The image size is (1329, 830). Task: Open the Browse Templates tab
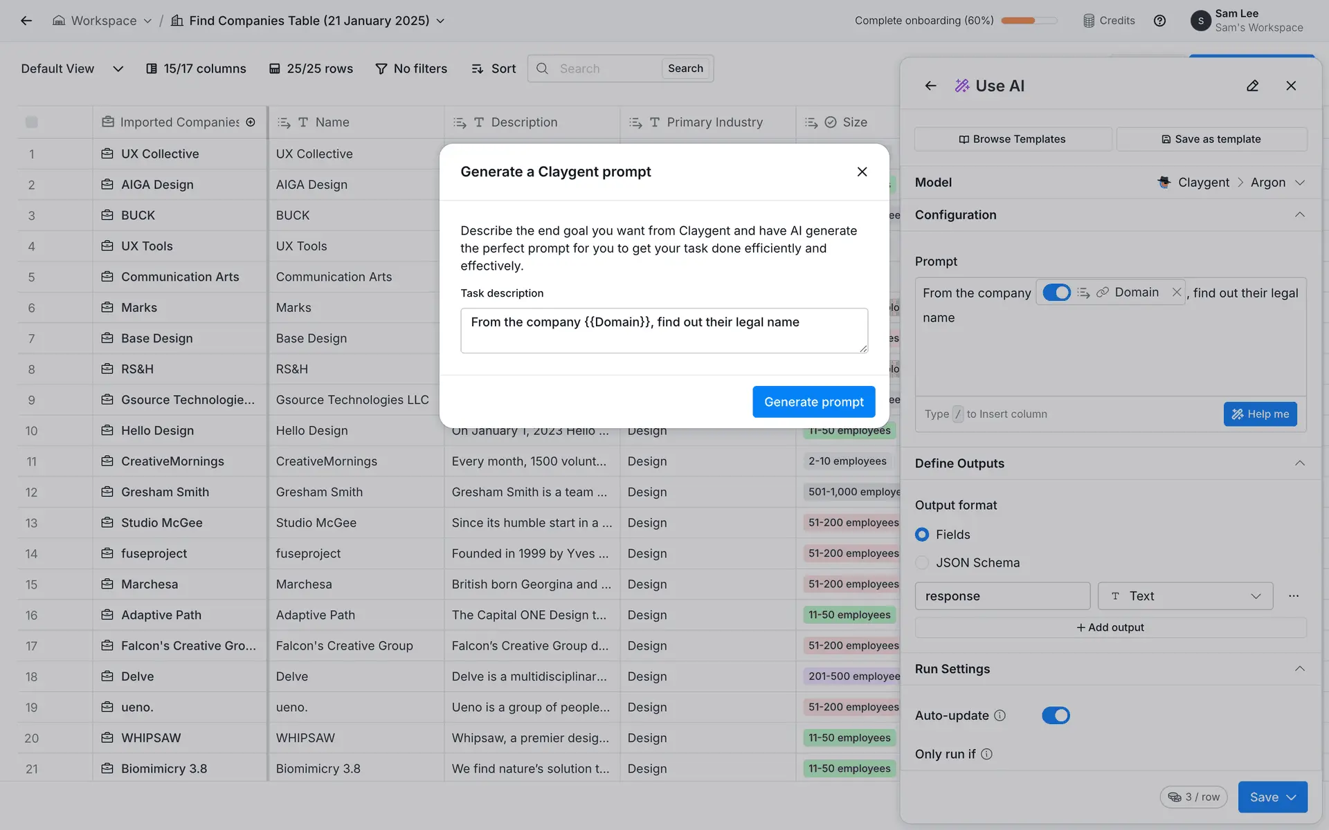(1012, 139)
